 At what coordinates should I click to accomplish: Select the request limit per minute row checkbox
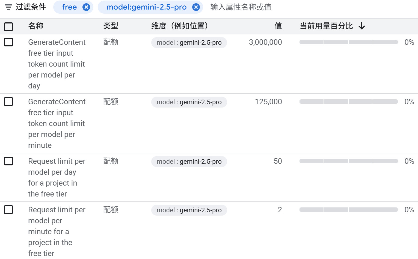pyautogui.click(x=8, y=210)
